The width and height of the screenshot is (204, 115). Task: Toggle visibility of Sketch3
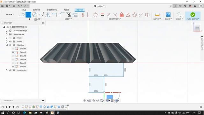[13, 56]
